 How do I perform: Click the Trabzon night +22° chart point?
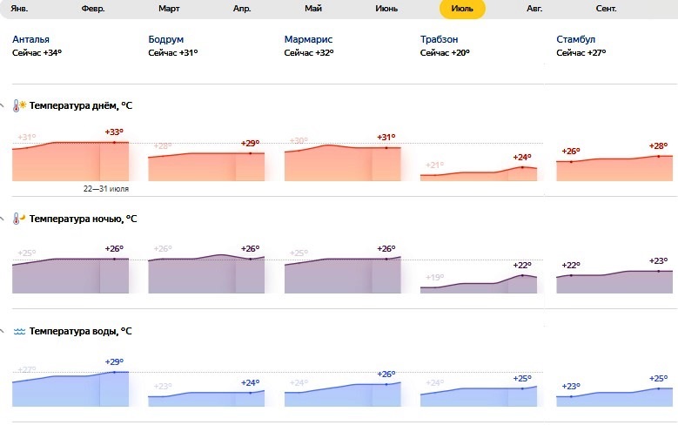point(522,275)
